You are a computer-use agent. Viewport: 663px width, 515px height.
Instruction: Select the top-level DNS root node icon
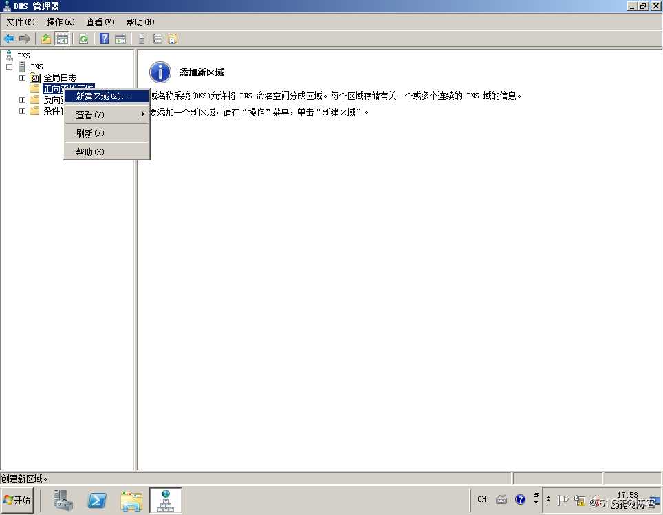click(9, 56)
